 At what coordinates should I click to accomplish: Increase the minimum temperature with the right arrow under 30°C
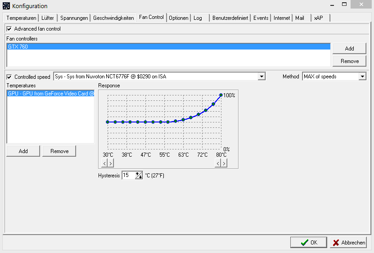click(110, 163)
